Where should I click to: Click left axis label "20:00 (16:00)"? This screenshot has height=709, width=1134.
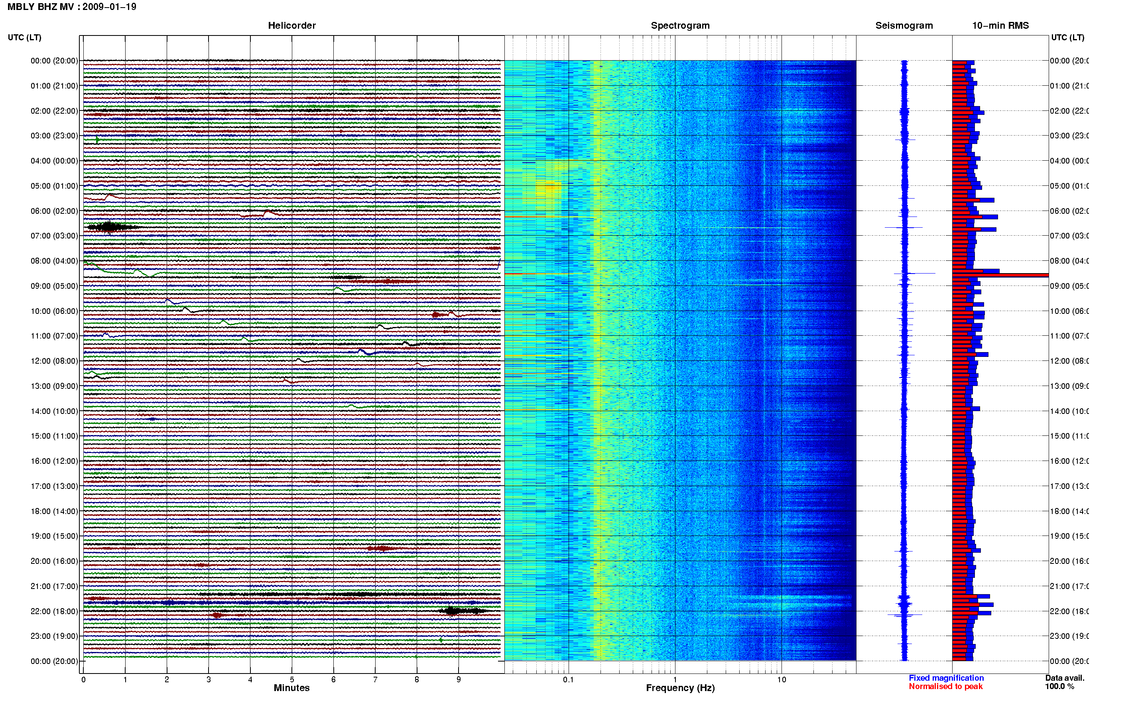click(54, 561)
